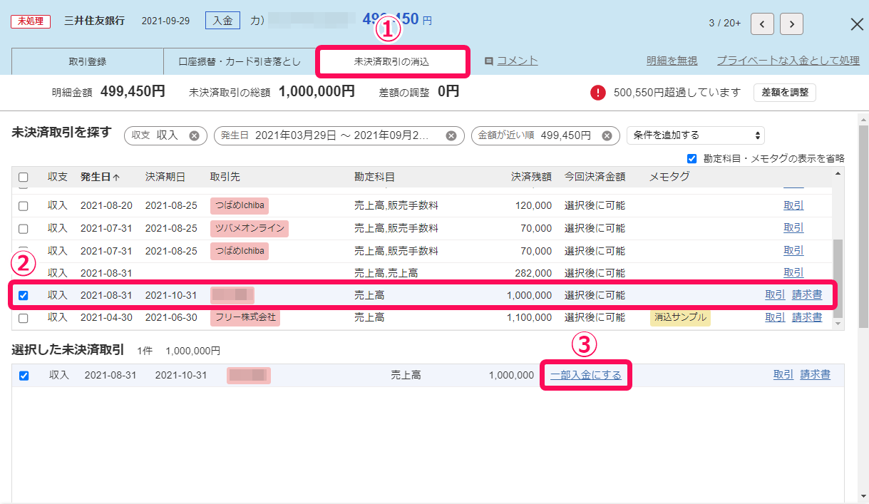Click the comment icon beside コメント
Viewport: 869px width, 504px height.
point(488,61)
